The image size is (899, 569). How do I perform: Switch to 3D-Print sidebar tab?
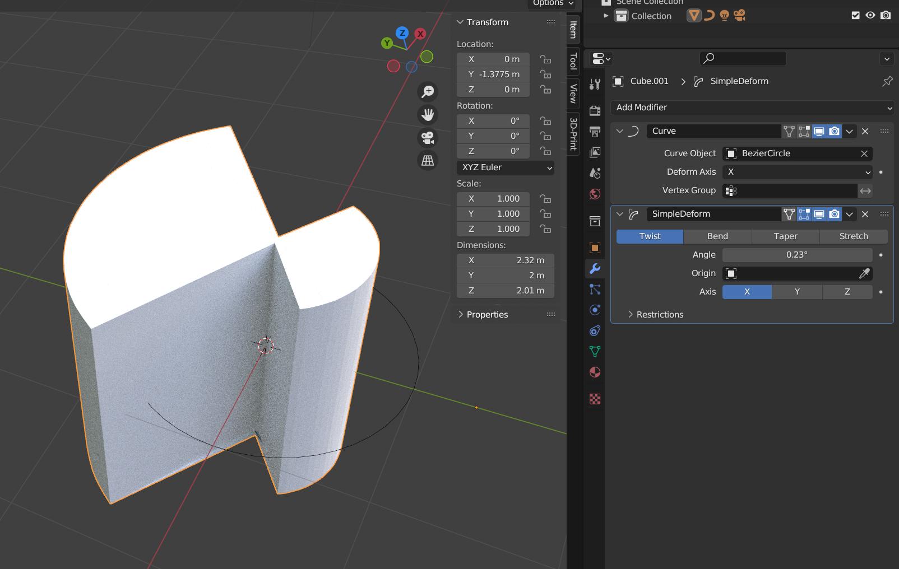[573, 134]
